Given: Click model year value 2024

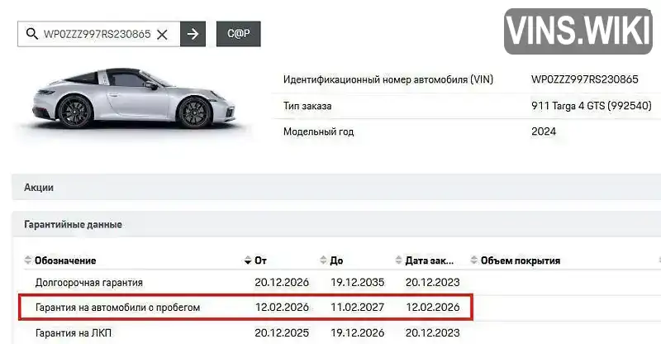Looking at the screenshot, I should (544, 131).
